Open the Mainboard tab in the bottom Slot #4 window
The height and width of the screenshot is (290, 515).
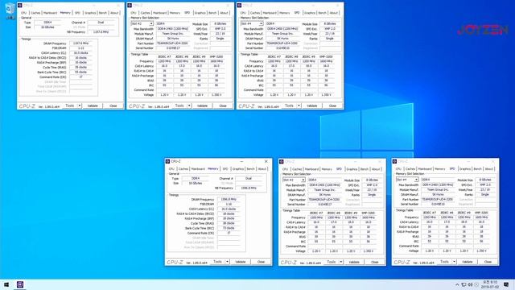pyautogui.click(x=425, y=168)
